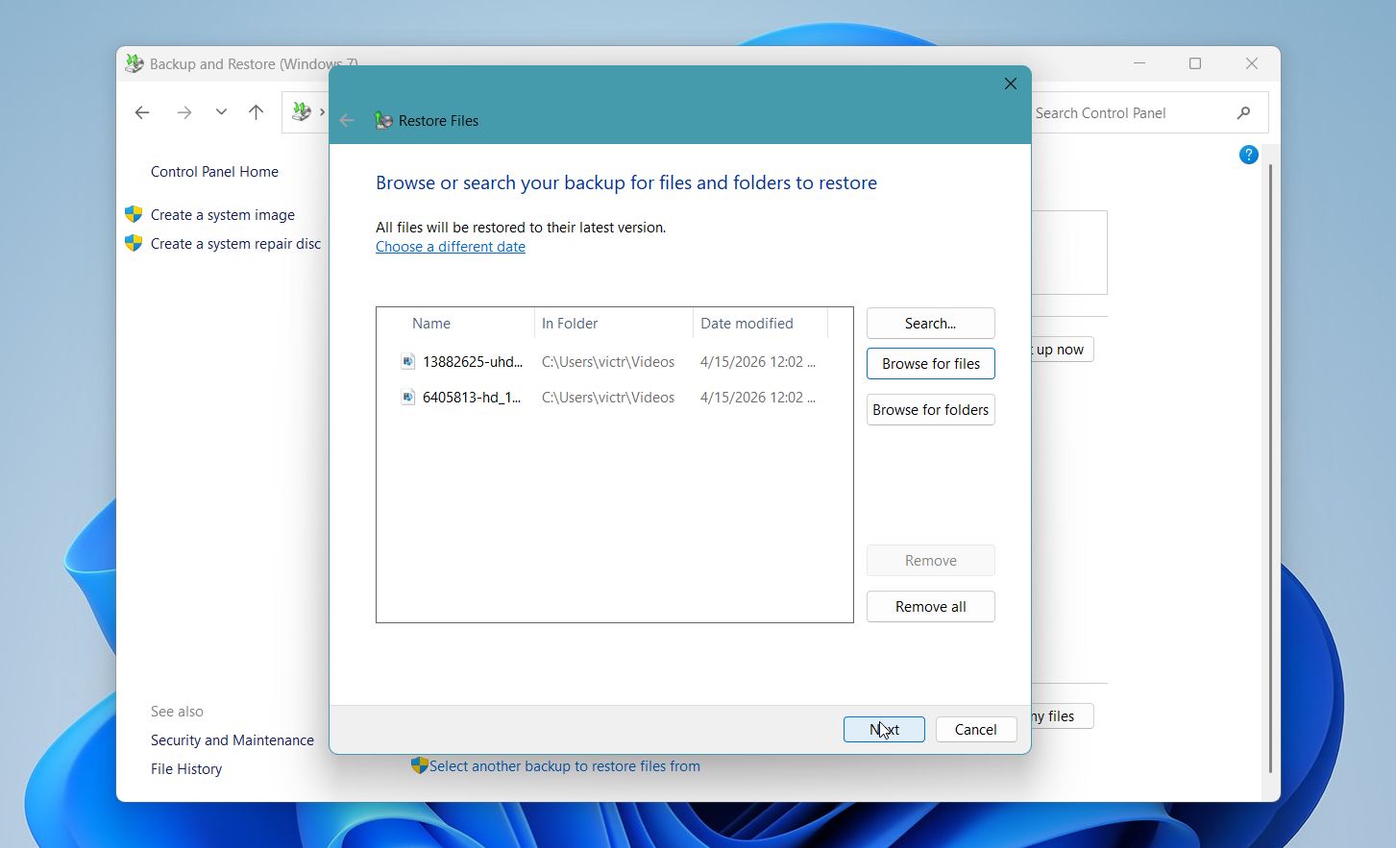Click shield icon beside Select another backup link
Screen dimensions: 1396x848
click(419, 765)
